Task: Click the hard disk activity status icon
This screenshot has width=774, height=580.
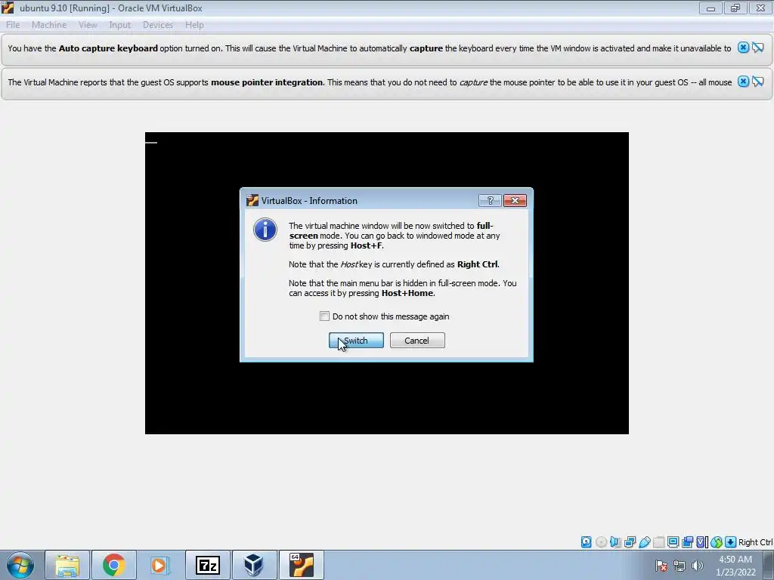Action: [x=586, y=542]
